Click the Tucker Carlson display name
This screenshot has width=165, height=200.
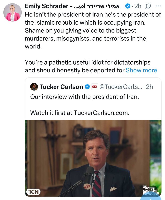[x=61, y=87]
